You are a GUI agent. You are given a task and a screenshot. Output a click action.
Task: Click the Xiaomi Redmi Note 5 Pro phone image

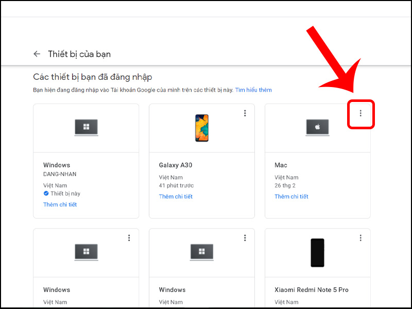click(317, 252)
